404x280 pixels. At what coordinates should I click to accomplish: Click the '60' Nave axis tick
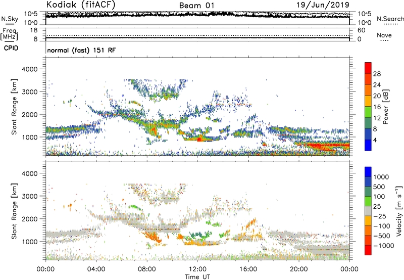point(362,30)
